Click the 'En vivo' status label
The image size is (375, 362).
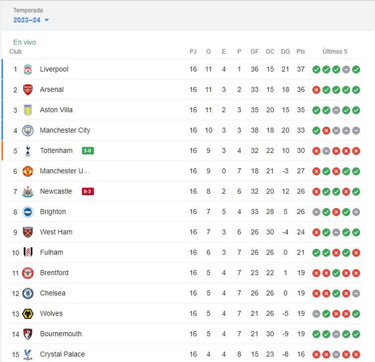pyautogui.click(x=24, y=42)
